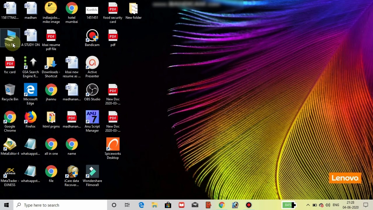This screenshot has width=373, height=210.
Task: Select the GSA Search Engine Ranker shortcut
Action: click(x=30, y=67)
